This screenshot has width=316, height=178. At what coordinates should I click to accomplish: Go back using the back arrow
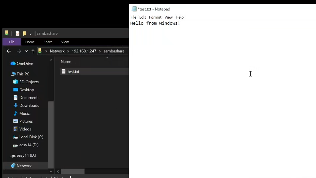click(x=9, y=51)
